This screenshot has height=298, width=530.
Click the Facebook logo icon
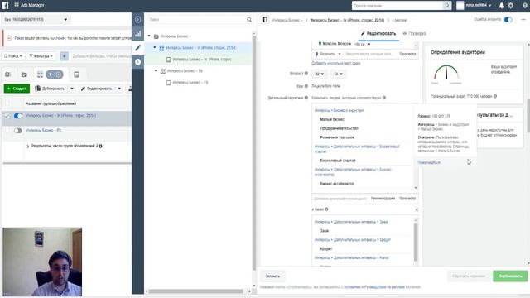5,6
